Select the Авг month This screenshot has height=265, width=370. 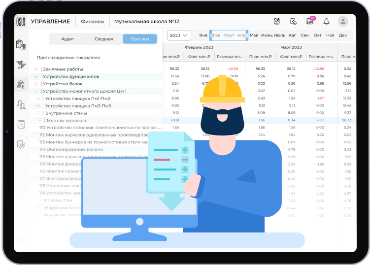(x=292, y=35)
